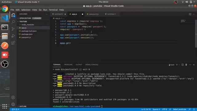Click errors and warnings count in status bar

click(x=15, y=109)
